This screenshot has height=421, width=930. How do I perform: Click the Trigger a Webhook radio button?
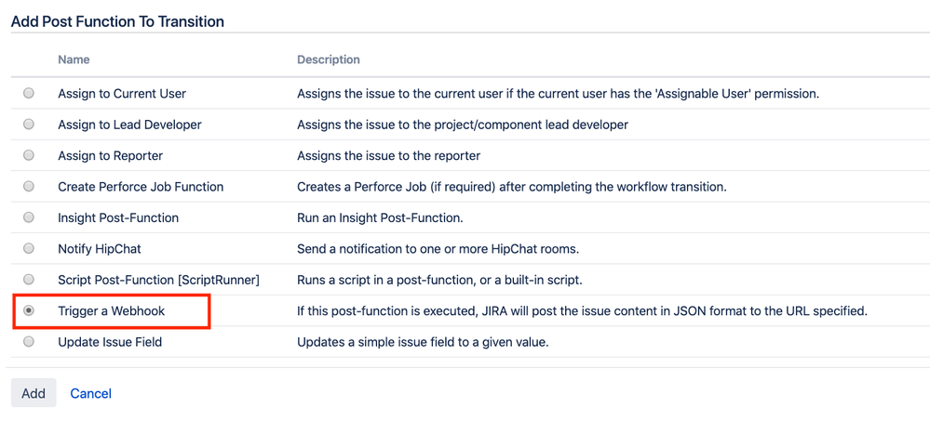[29, 310]
